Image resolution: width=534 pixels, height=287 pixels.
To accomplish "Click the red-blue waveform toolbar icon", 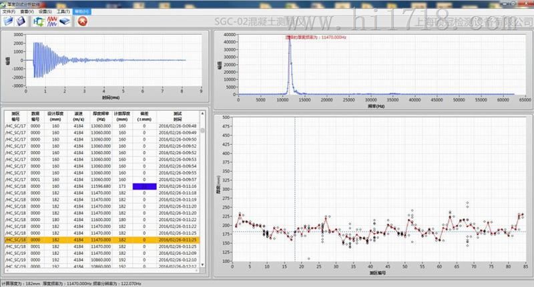I will (x=52, y=22).
